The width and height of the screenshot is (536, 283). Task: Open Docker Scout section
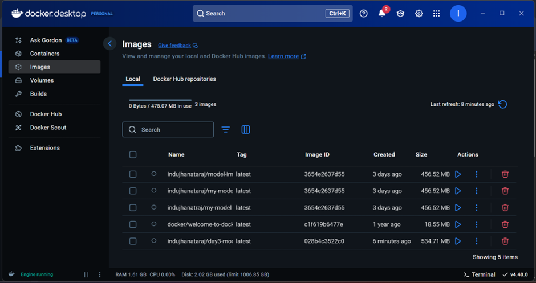(54, 128)
